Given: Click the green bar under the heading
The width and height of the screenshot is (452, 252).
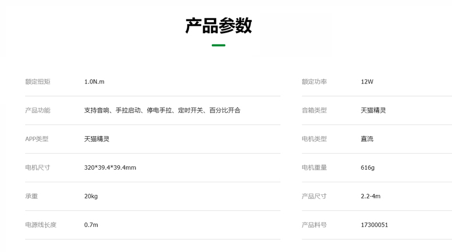Looking at the screenshot, I should click(x=219, y=45).
